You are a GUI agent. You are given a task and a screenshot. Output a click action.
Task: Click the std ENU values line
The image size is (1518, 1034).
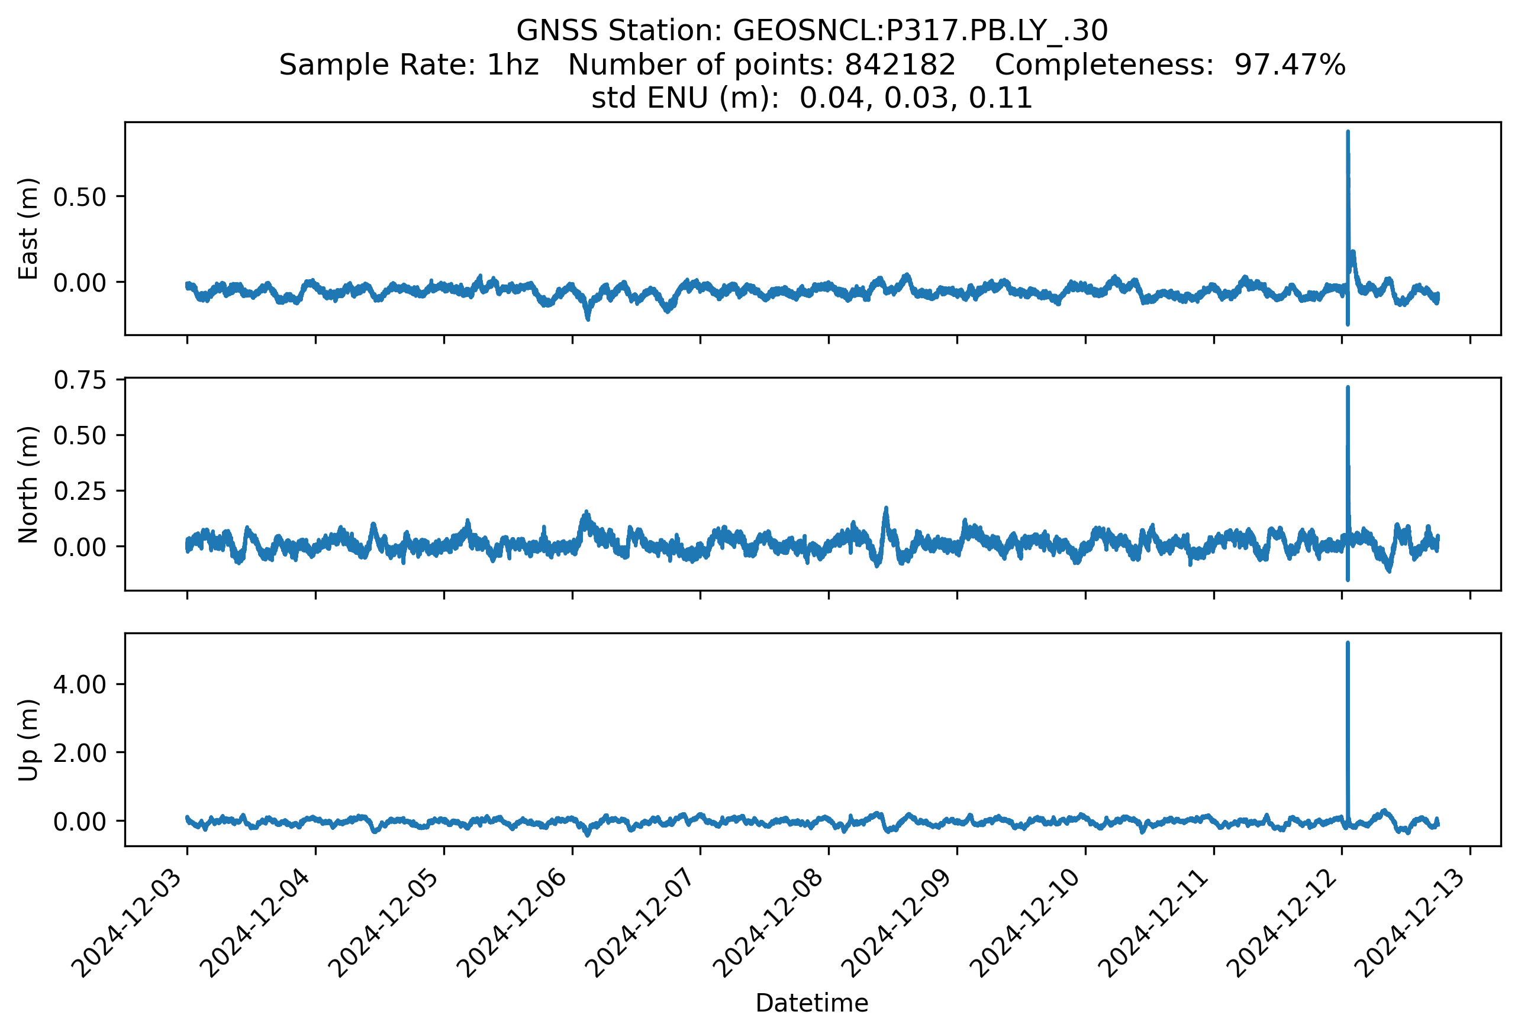(811, 98)
